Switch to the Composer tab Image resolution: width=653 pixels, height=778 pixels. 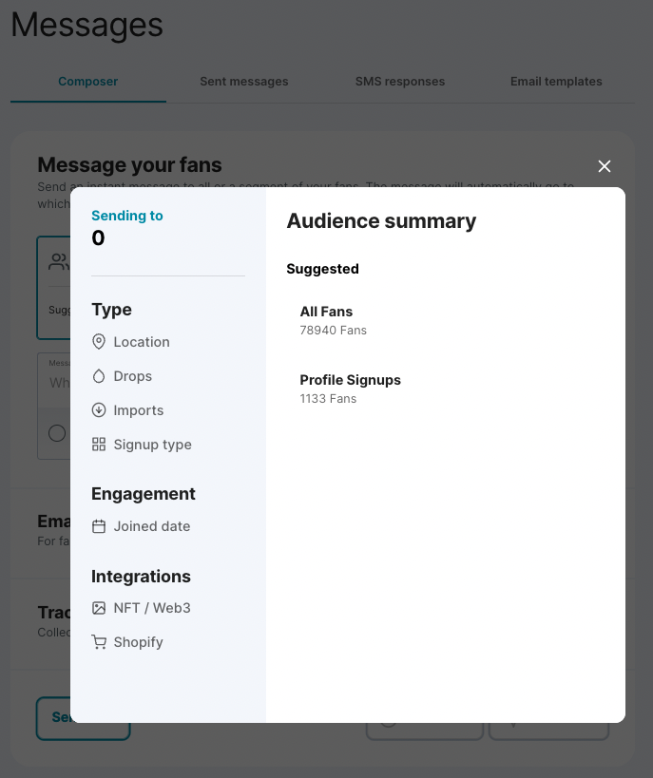(x=88, y=82)
